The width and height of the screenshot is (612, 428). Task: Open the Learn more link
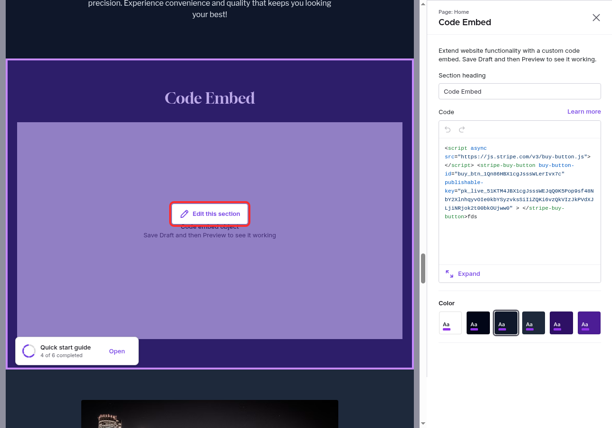(x=584, y=111)
